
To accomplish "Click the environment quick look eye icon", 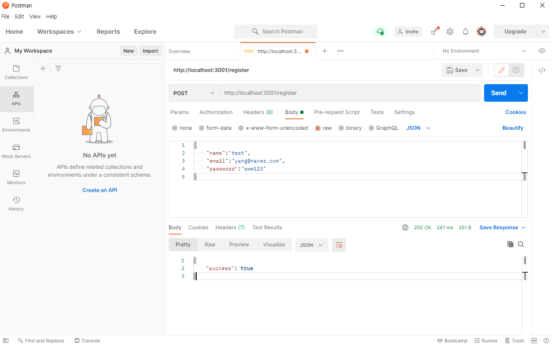I will pos(542,51).
